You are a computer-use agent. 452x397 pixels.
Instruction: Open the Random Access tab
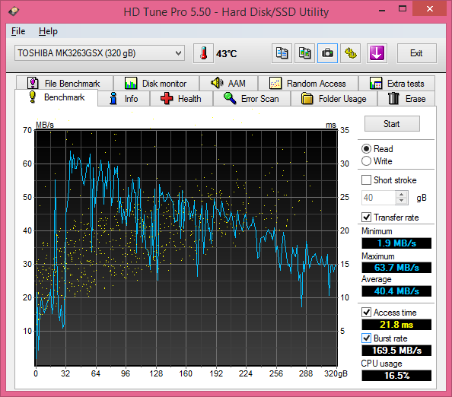tap(308, 84)
